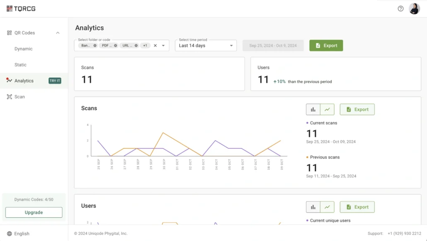Toggle the Current scans legend item
This screenshot has height=241, width=427.
point(323,123)
